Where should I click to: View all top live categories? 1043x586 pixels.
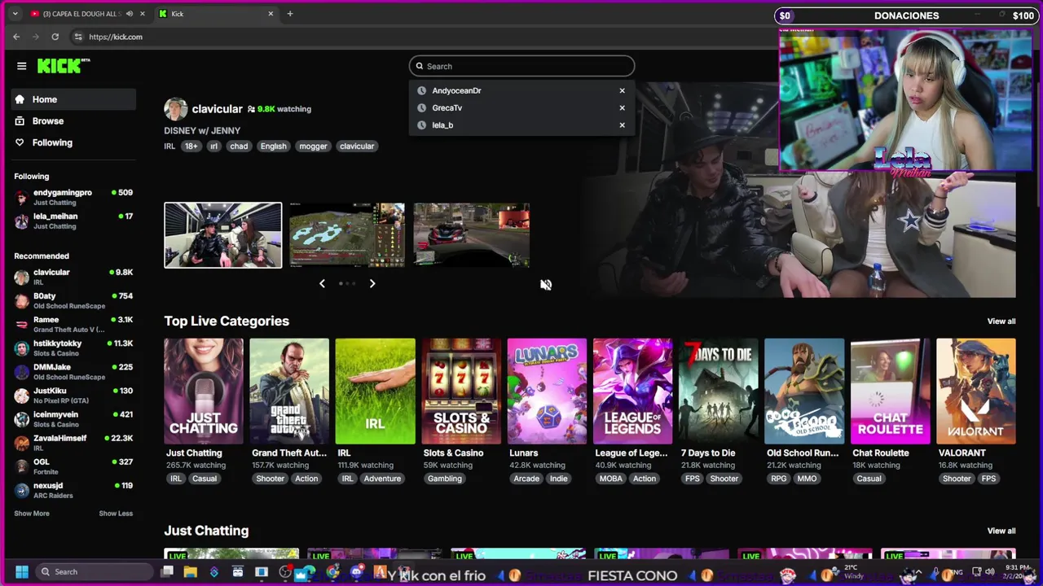click(1001, 321)
